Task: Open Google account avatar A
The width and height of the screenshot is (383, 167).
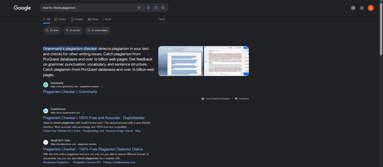Action: click(371, 8)
